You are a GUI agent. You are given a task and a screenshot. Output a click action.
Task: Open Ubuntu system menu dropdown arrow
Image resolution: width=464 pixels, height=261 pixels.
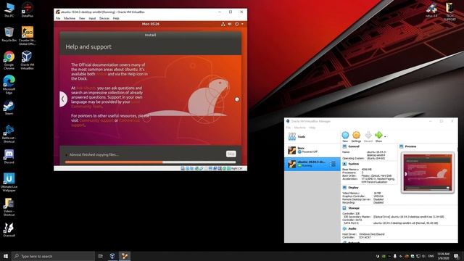242,24
